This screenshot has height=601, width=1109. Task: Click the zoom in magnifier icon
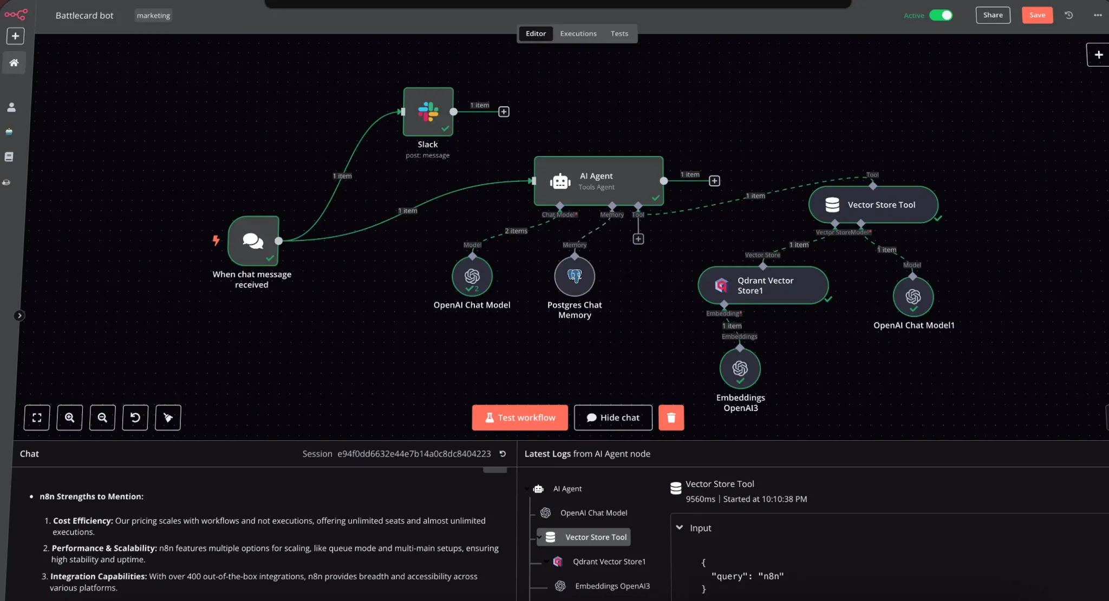pos(70,417)
